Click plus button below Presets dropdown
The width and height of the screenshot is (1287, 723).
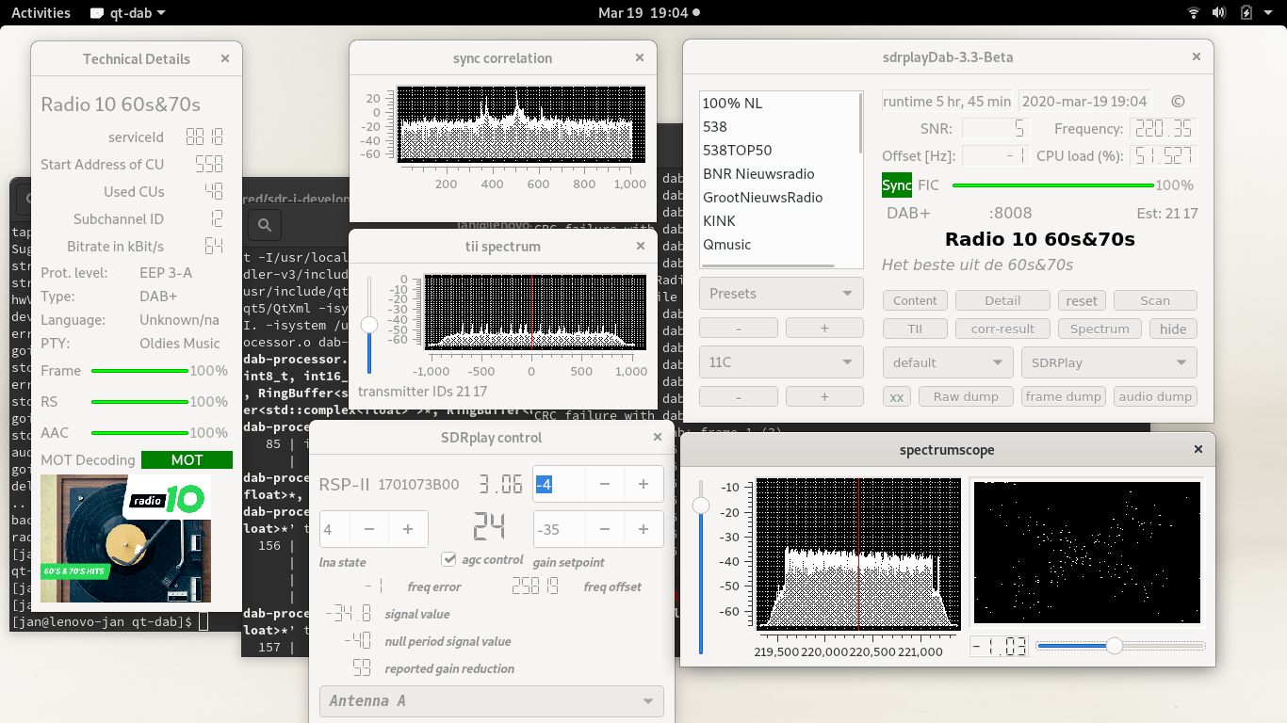coord(824,328)
